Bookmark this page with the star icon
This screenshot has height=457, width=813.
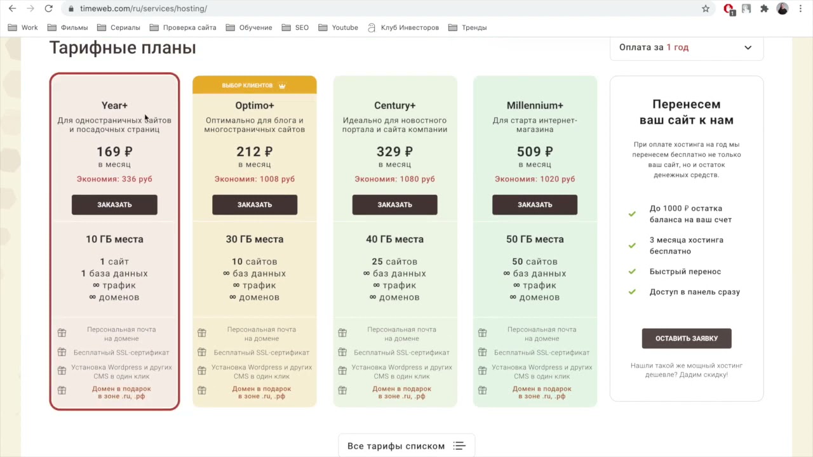[706, 9]
